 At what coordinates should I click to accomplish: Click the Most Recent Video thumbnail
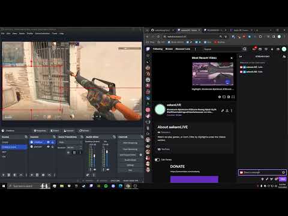pos(213,74)
